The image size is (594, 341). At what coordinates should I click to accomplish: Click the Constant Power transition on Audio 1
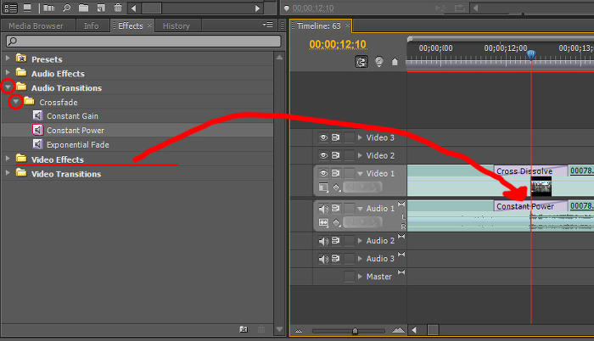coord(530,206)
